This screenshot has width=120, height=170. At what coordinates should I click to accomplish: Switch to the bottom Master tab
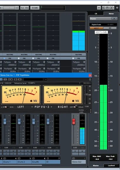(x=96, y=166)
